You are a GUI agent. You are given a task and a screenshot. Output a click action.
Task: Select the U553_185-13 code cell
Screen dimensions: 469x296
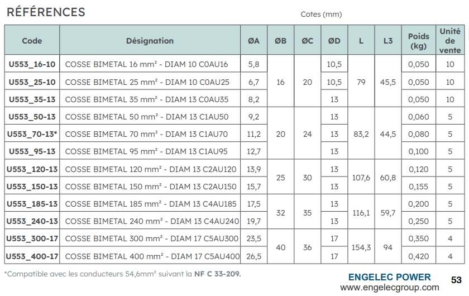click(x=32, y=204)
